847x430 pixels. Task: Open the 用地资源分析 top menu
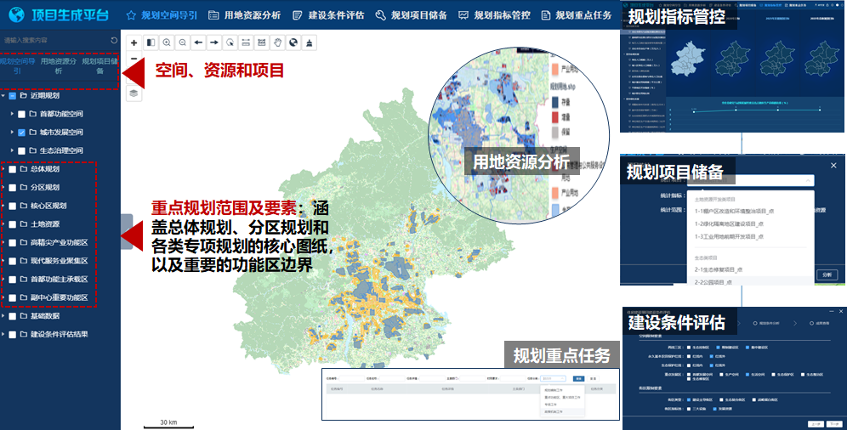pos(243,15)
